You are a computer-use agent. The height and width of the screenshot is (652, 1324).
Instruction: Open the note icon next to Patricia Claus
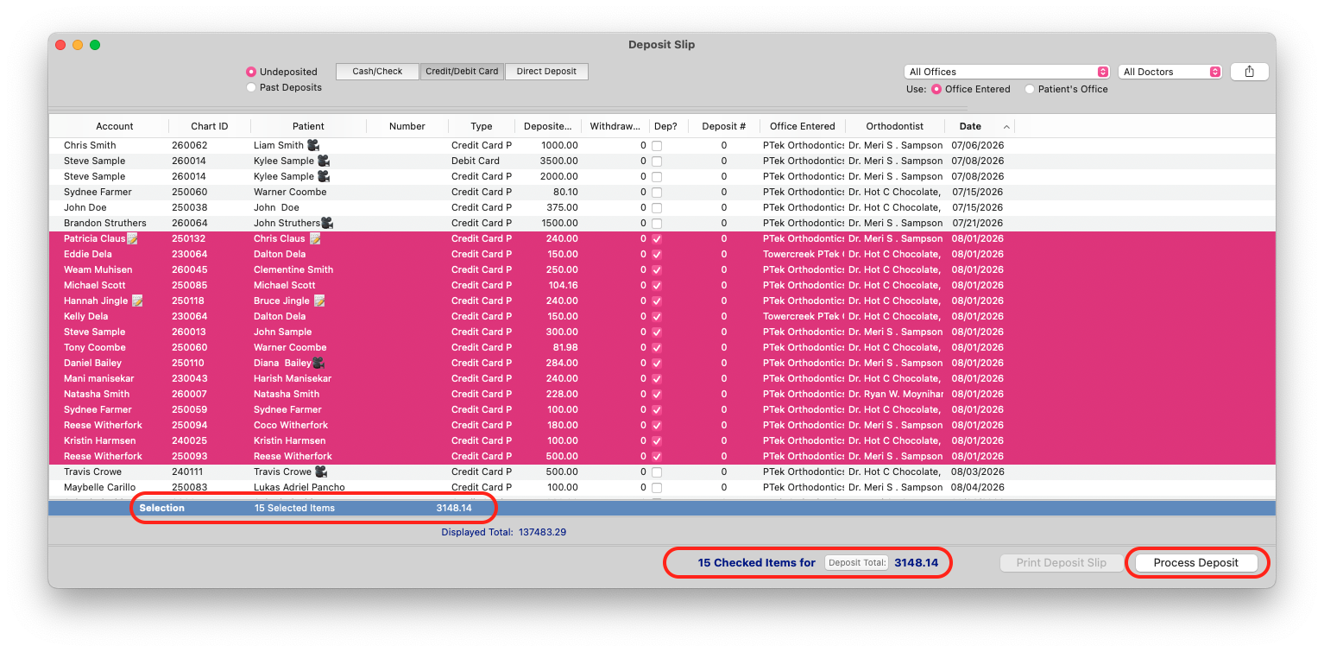tap(133, 238)
